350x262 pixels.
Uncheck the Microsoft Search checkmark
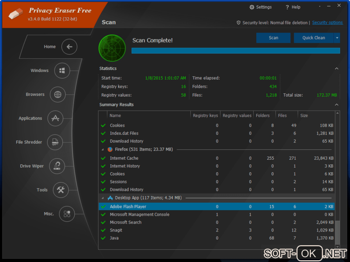[103, 222]
